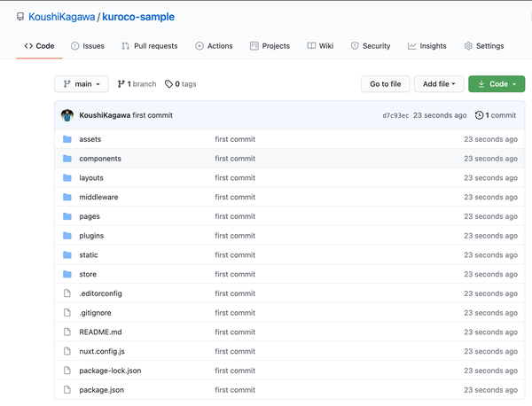Click the repository icon beside KoushiKagawa
This screenshot has height=406, width=532.
point(20,17)
